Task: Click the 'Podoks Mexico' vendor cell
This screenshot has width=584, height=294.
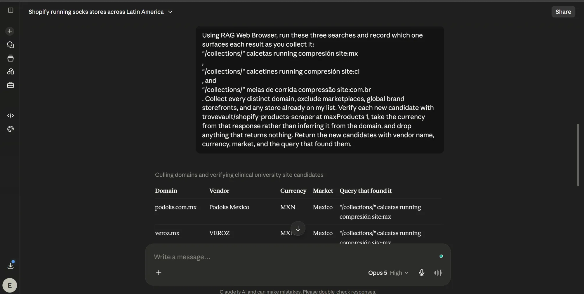Action: tap(229, 207)
